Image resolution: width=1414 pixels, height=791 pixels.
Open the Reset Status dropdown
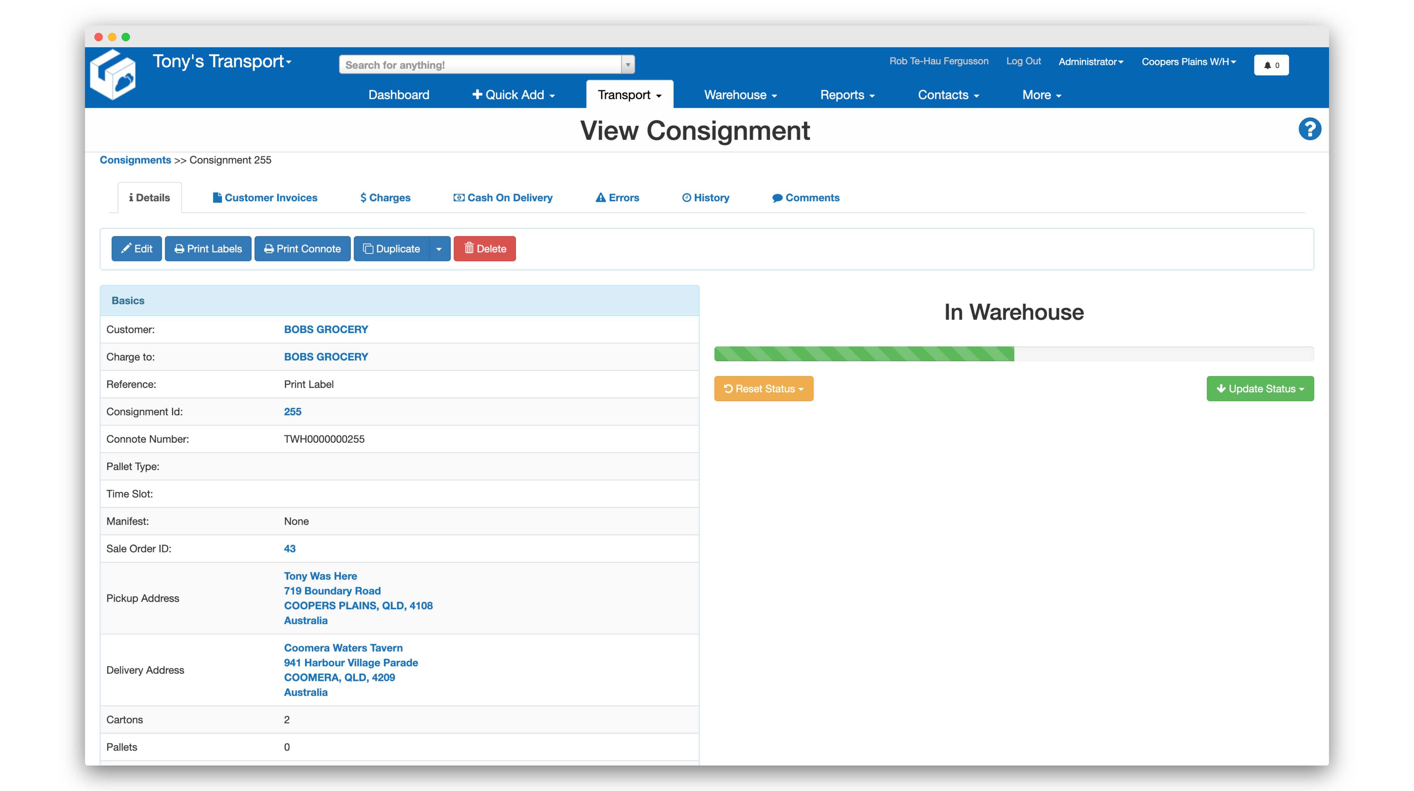click(x=763, y=389)
